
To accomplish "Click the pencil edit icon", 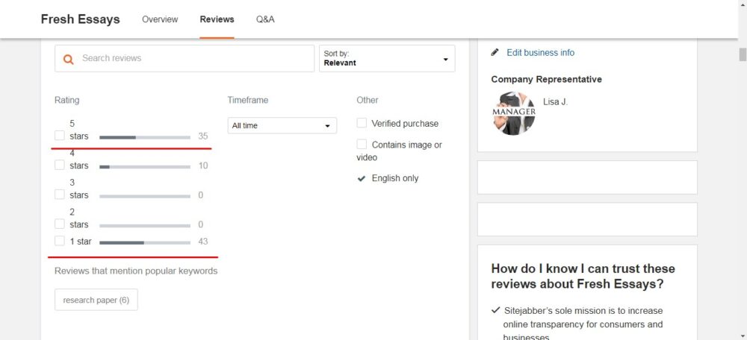I will [x=495, y=52].
